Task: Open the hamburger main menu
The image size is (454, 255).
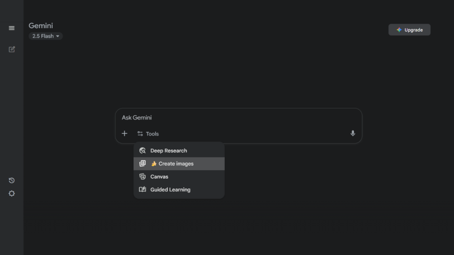Action: click(12, 28)
